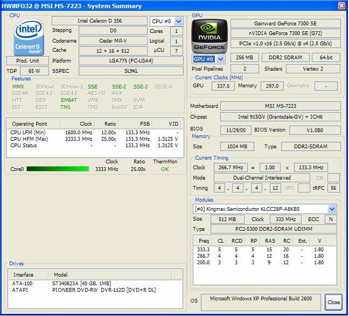Viewport: 349px width, 316px height.
Task: Select the ST340823A hard drive row
Action: pyautogui.click(x=95, y=284)
